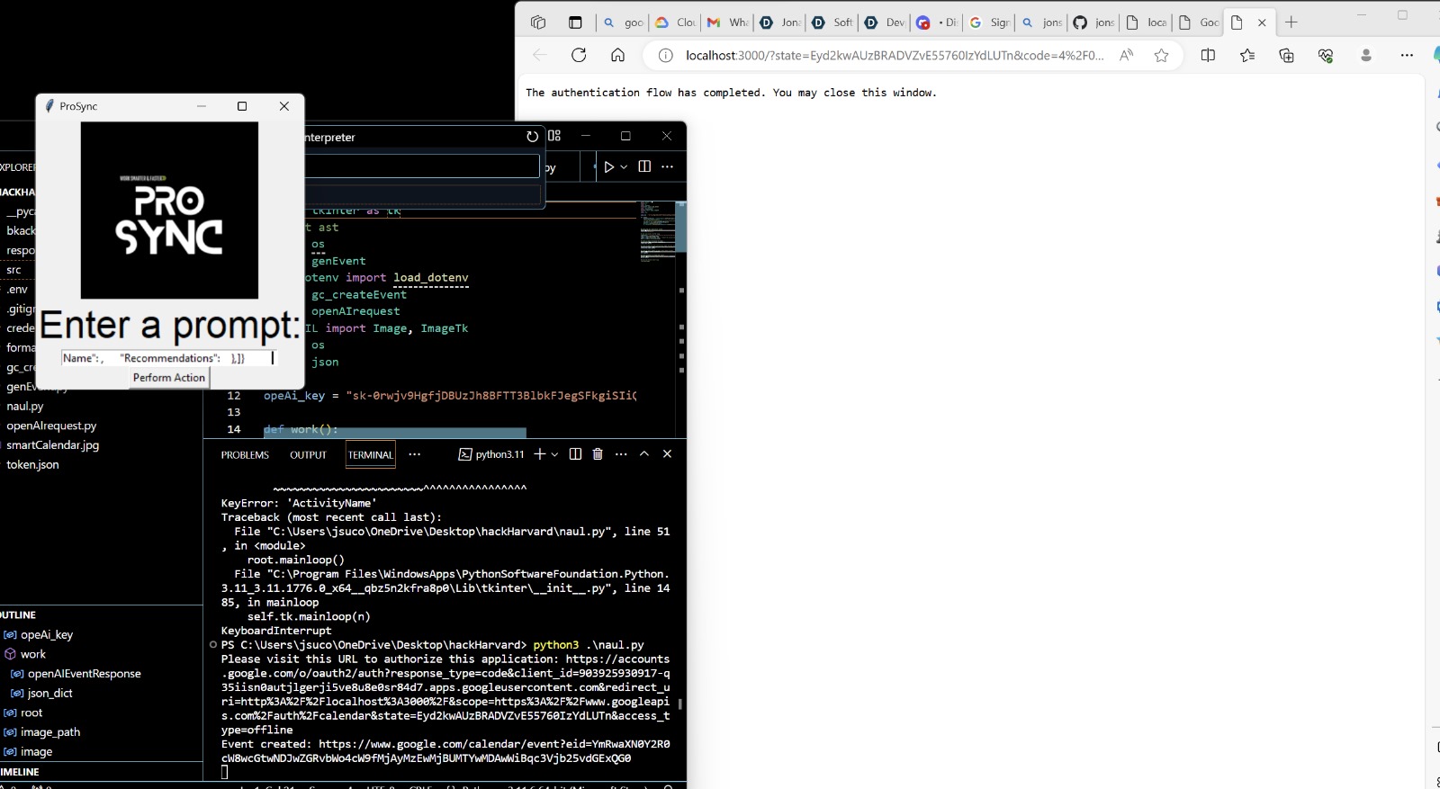
Task: Click the ProSync prompt input field
Action: tap(167, 358)
